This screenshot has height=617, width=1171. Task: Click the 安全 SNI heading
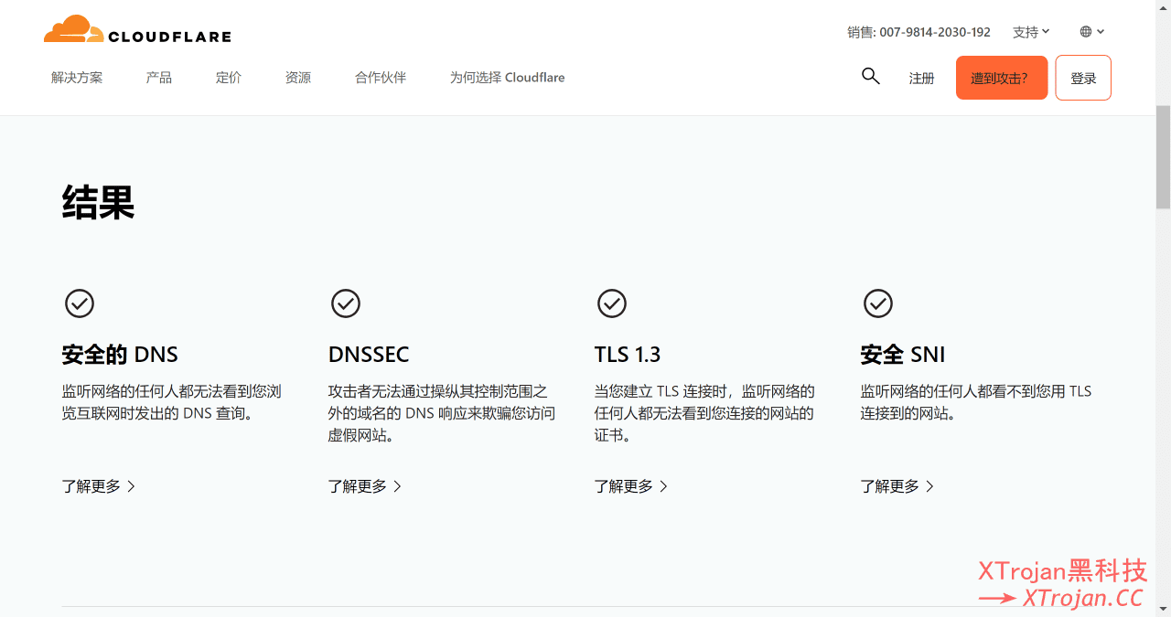tap(903, 355)
